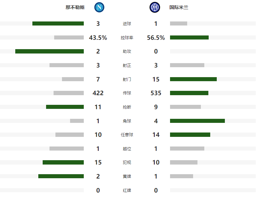
Task: Click the 助攻 stat label
Action: click(x=127, y=52)
